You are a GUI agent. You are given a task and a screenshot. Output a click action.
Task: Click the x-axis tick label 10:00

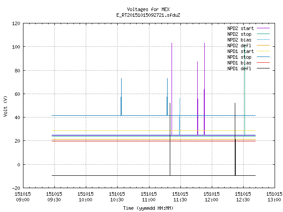tap(85, 200)
